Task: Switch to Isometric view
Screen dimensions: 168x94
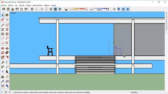Action: [x=4, y=9]
